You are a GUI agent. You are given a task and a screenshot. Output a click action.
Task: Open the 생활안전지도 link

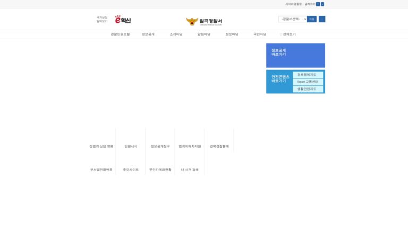[x=308, y=89]
